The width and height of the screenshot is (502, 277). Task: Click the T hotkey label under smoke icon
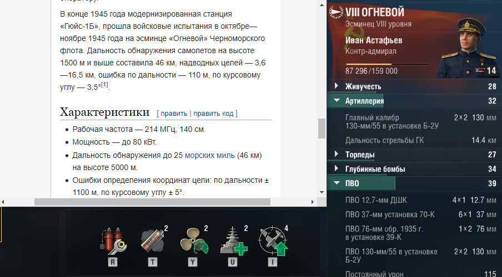(153, 262)
